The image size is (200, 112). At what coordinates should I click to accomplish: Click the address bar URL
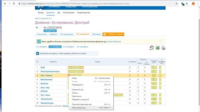click(75, 4)
